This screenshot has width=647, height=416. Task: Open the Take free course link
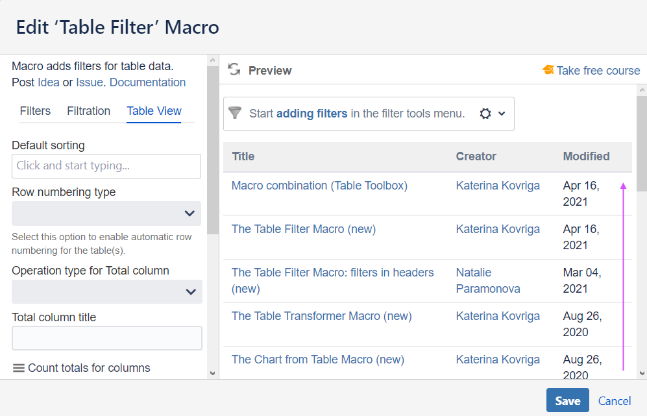pos(598,71)
